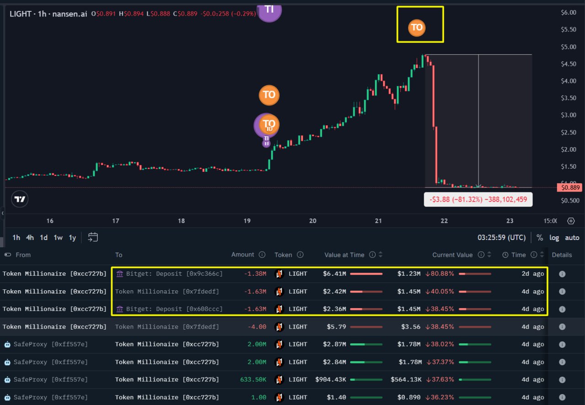Open details icon for the $2.36M row

tap(562, 309)
